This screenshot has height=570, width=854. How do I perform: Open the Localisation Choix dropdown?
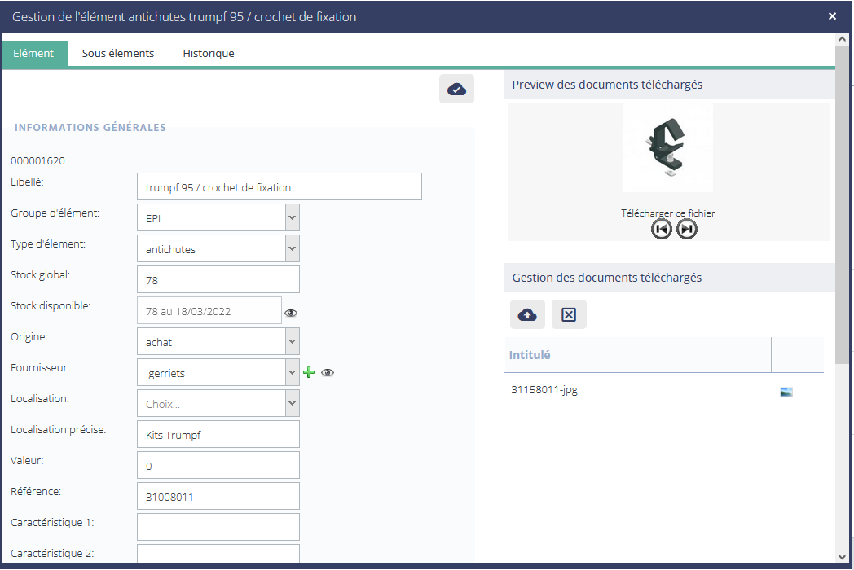click(293, 404)
